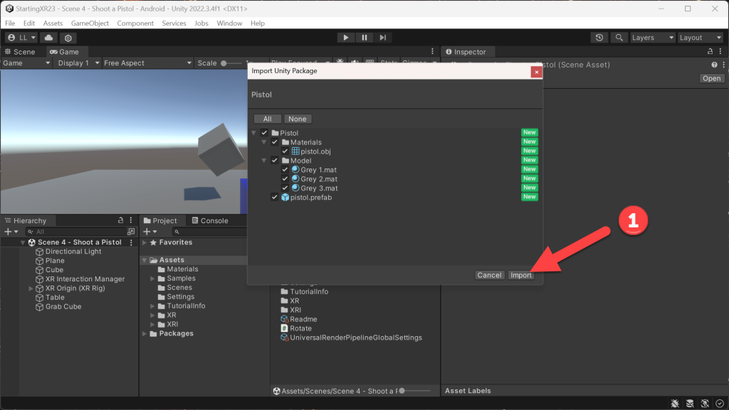The height and width of the screenshot is (410, 729).
Task: Uncheck the Grey 2.mat checkbox
Action: tap(285, 179)
